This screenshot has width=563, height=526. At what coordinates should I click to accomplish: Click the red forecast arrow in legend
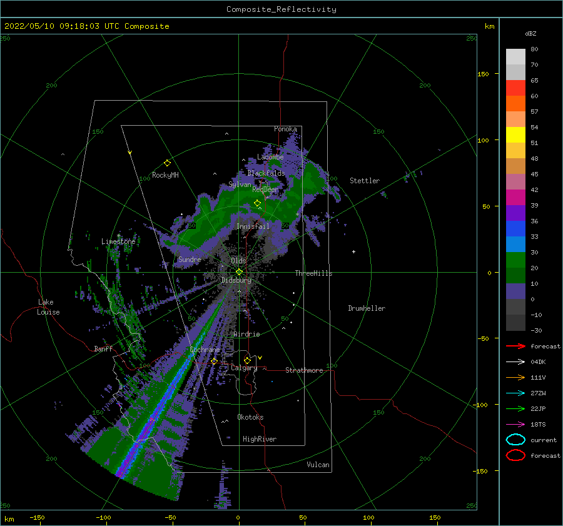click(515, 346)
